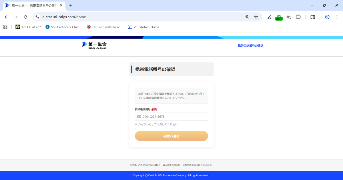Image resolution: width=343 pixels, height=180 pixels.
Task: Open the apps grid in bookmarks bar
Action: [5, 27]
